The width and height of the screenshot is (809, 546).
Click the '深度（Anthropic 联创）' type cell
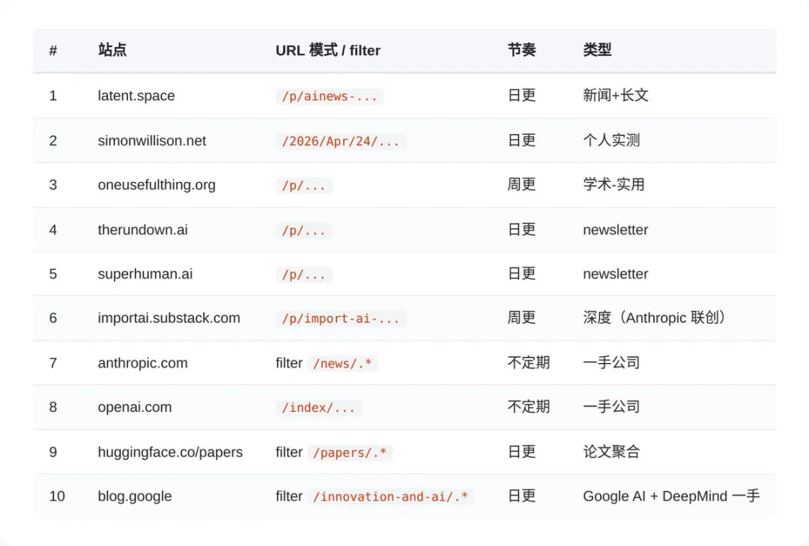coord(655,318)
